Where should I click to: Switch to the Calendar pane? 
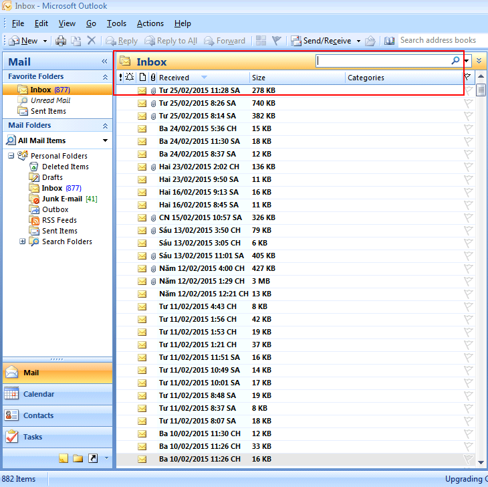[57, 394]
